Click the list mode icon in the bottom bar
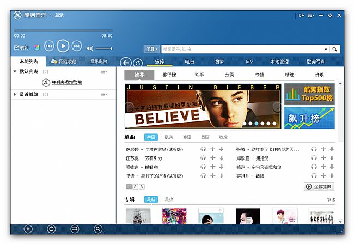354x244 pixels. tap(75, 229)
